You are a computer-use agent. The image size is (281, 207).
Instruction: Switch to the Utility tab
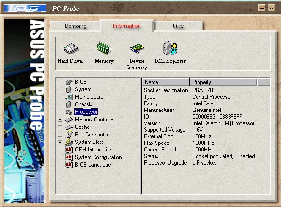pos(178,26)
